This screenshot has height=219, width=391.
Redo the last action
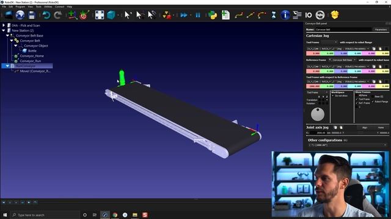tap(58, 15)
